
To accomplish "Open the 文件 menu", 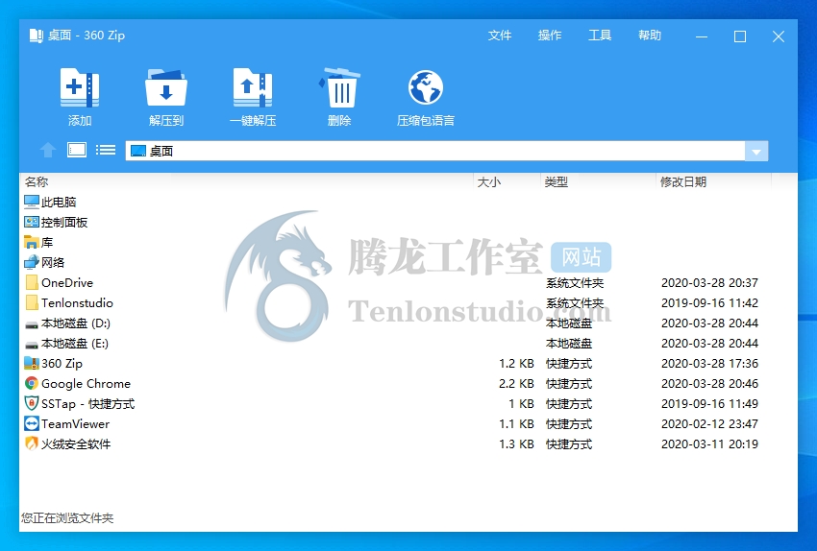I will [x=499, y=35].
